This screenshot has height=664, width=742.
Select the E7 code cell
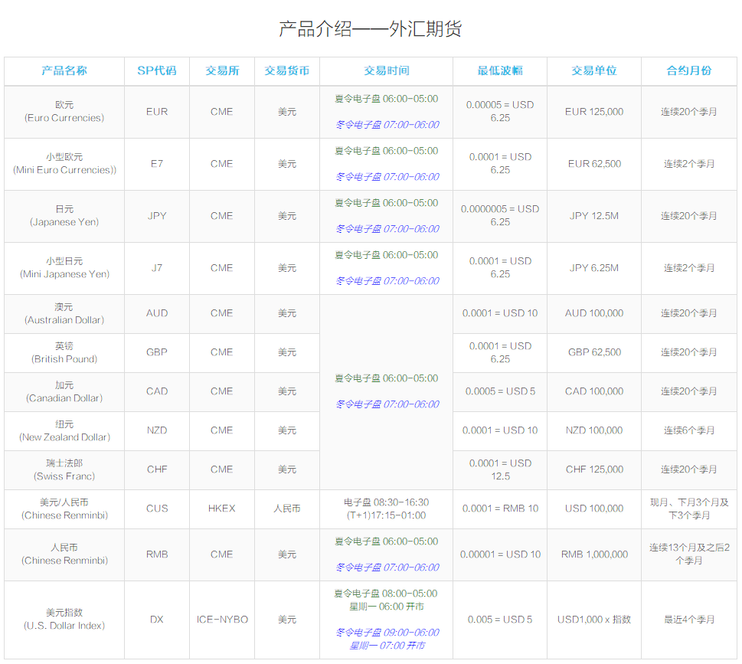coord(156,164)
